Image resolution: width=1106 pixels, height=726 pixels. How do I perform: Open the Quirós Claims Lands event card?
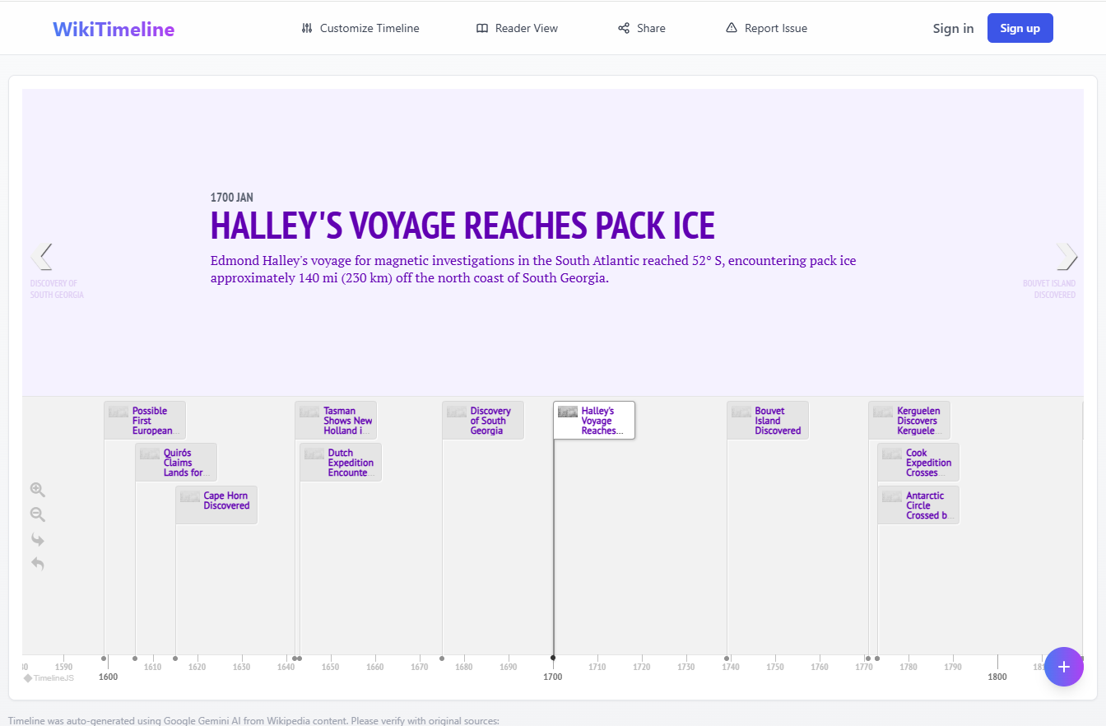(175, 462)
